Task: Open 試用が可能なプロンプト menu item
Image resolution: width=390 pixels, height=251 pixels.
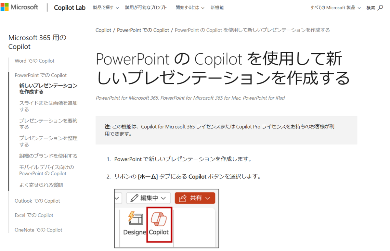Action: tap(146, 7)
